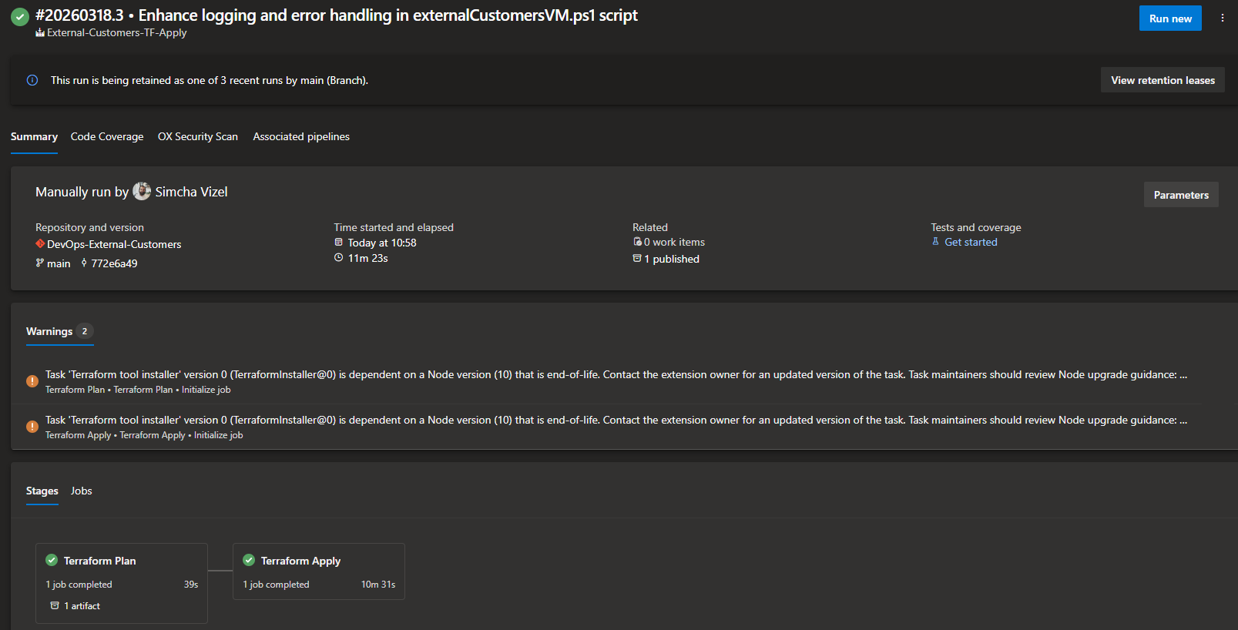
Task: Click the green run succeeded status icon
Action: (x=20, y=16)
